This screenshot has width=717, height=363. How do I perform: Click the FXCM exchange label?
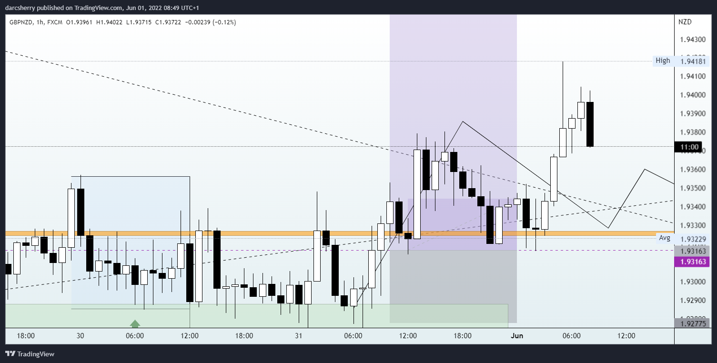pyautogui.click(x=54, y=22)
